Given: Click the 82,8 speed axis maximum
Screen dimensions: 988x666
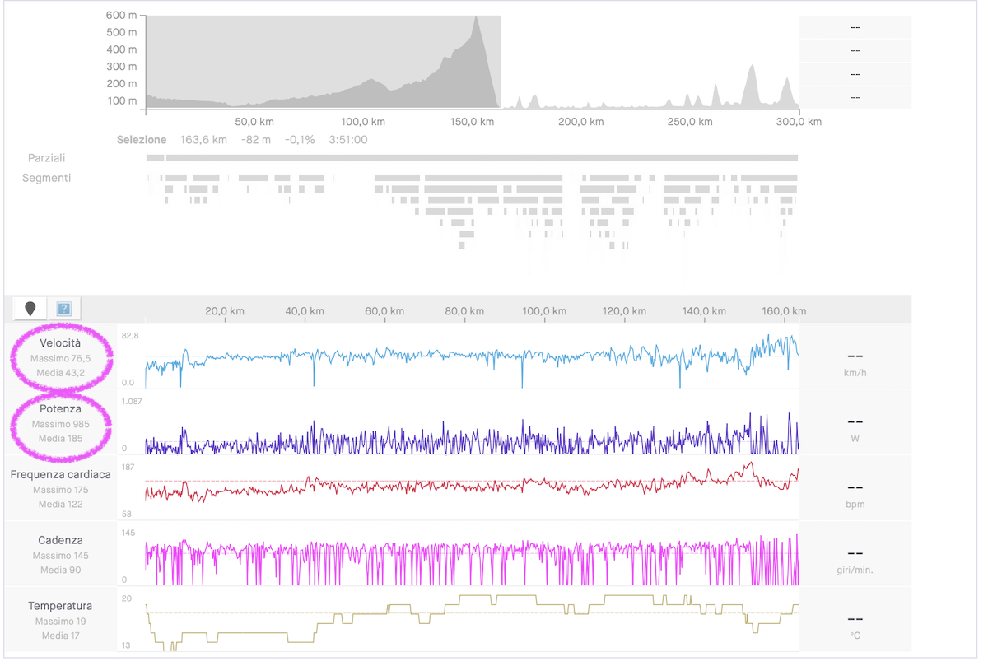Looking at the screenshot, I should [x=130, y=336].
